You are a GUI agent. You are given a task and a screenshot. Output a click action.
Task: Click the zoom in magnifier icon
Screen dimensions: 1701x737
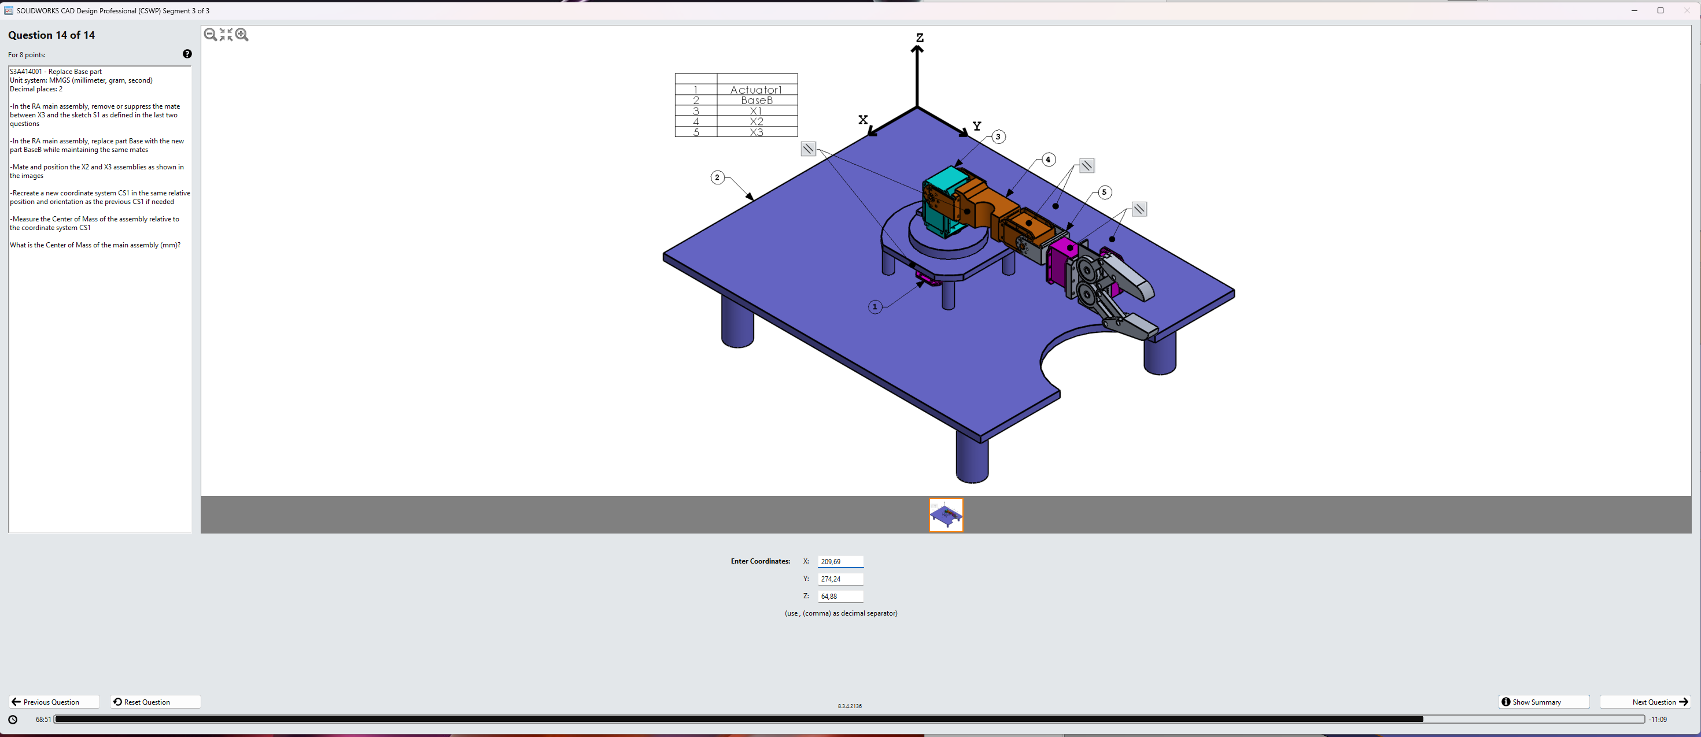point(242,35)
